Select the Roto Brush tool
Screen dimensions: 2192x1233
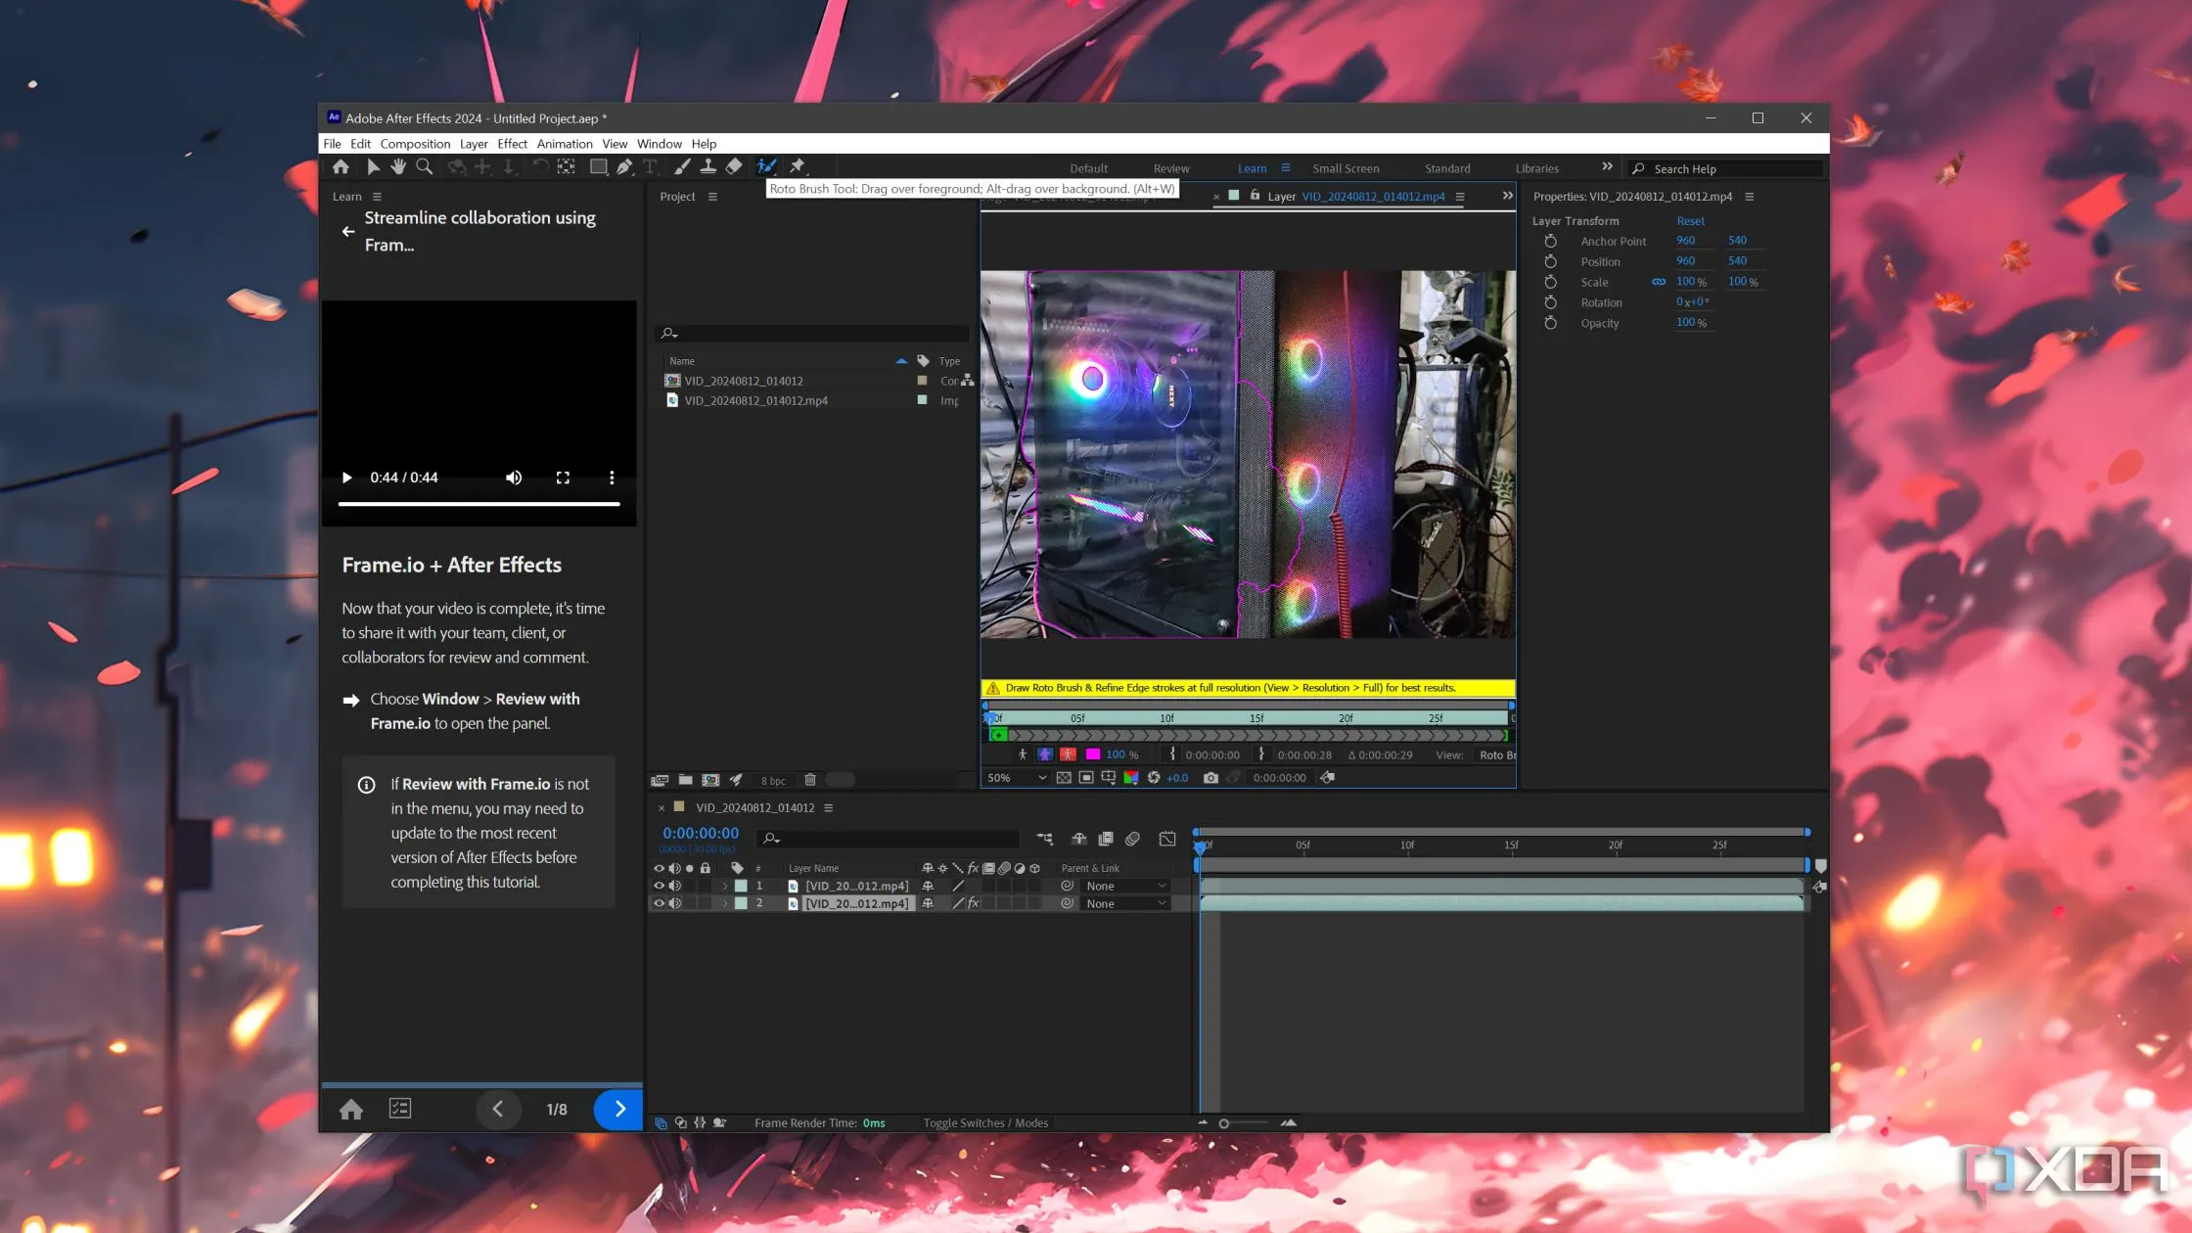point(767,167)
